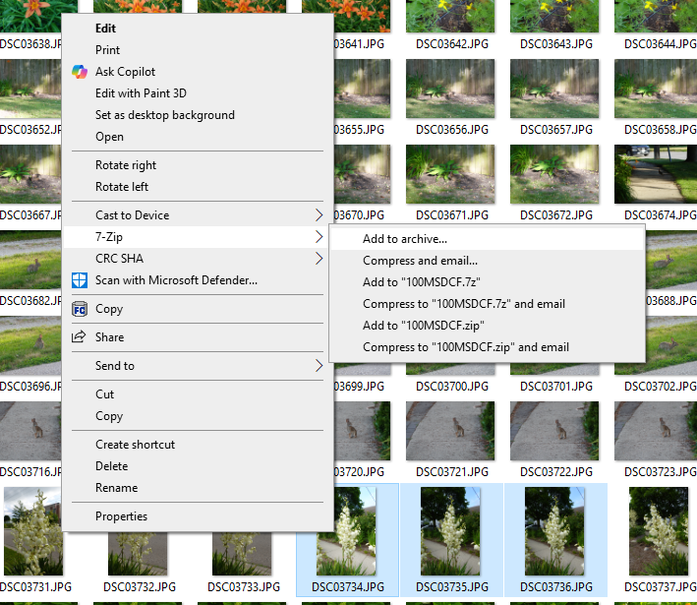
Task: Choose Add to archive... in 7-Zip submenu
Action: [x=488, y=239]
